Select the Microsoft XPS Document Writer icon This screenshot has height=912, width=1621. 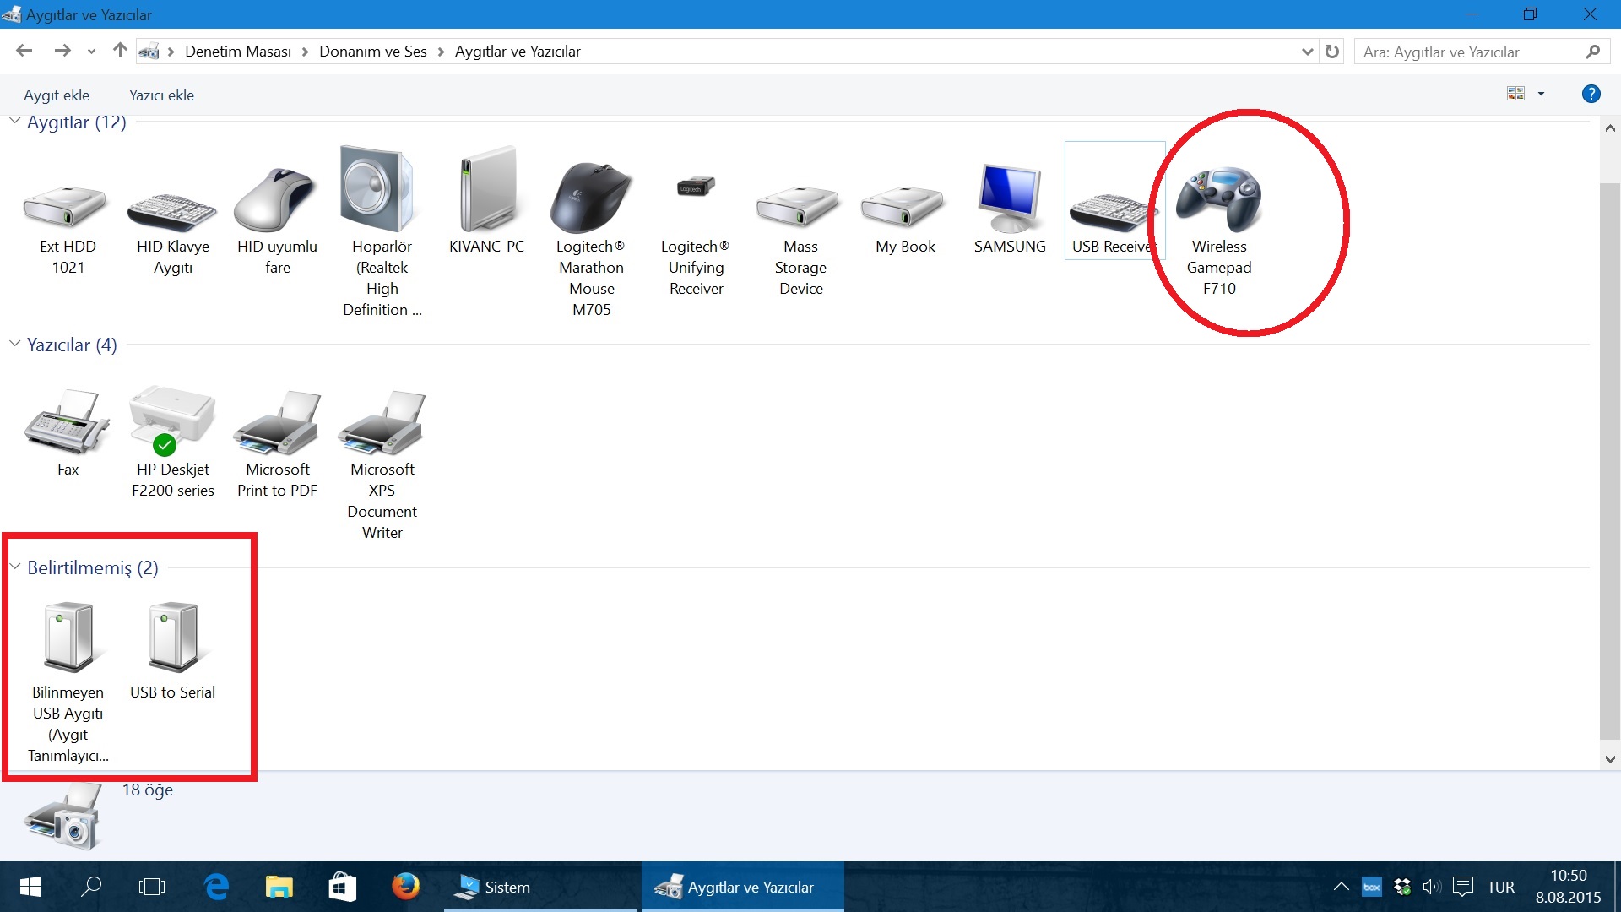point(382,422)
